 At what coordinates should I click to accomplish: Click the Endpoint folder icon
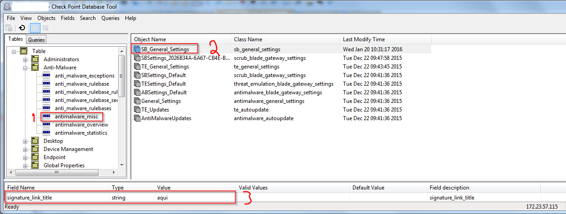[35, 157]
